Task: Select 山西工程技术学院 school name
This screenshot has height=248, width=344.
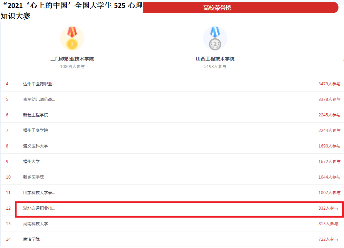Action: 215,59
